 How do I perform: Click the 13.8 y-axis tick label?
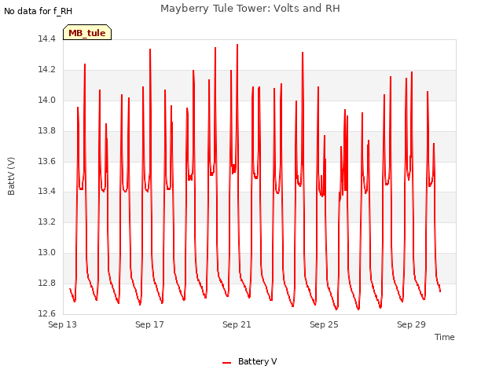point(47,130)
